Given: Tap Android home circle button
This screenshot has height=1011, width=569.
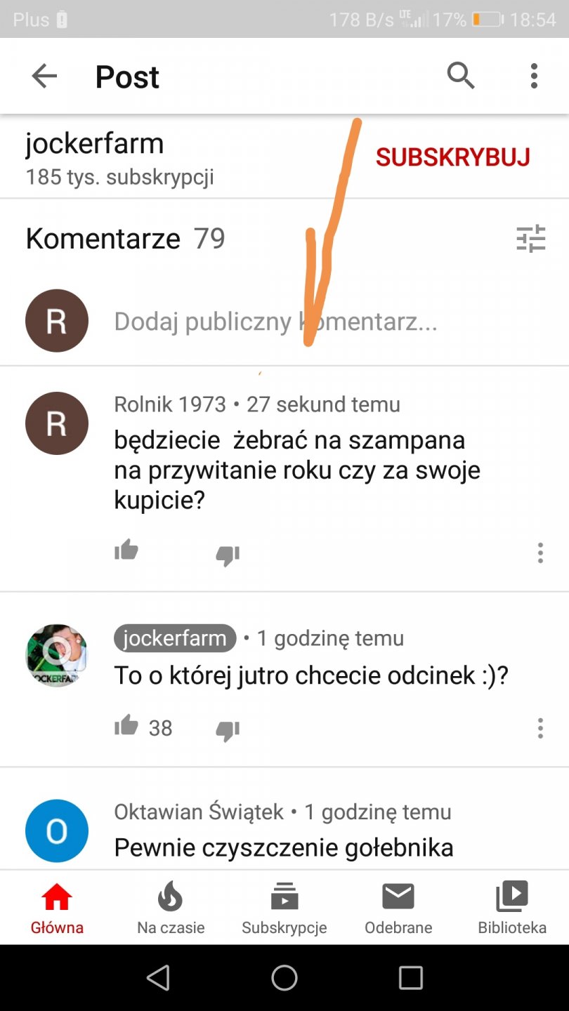Looking at the screenshot, I should 284,977.
